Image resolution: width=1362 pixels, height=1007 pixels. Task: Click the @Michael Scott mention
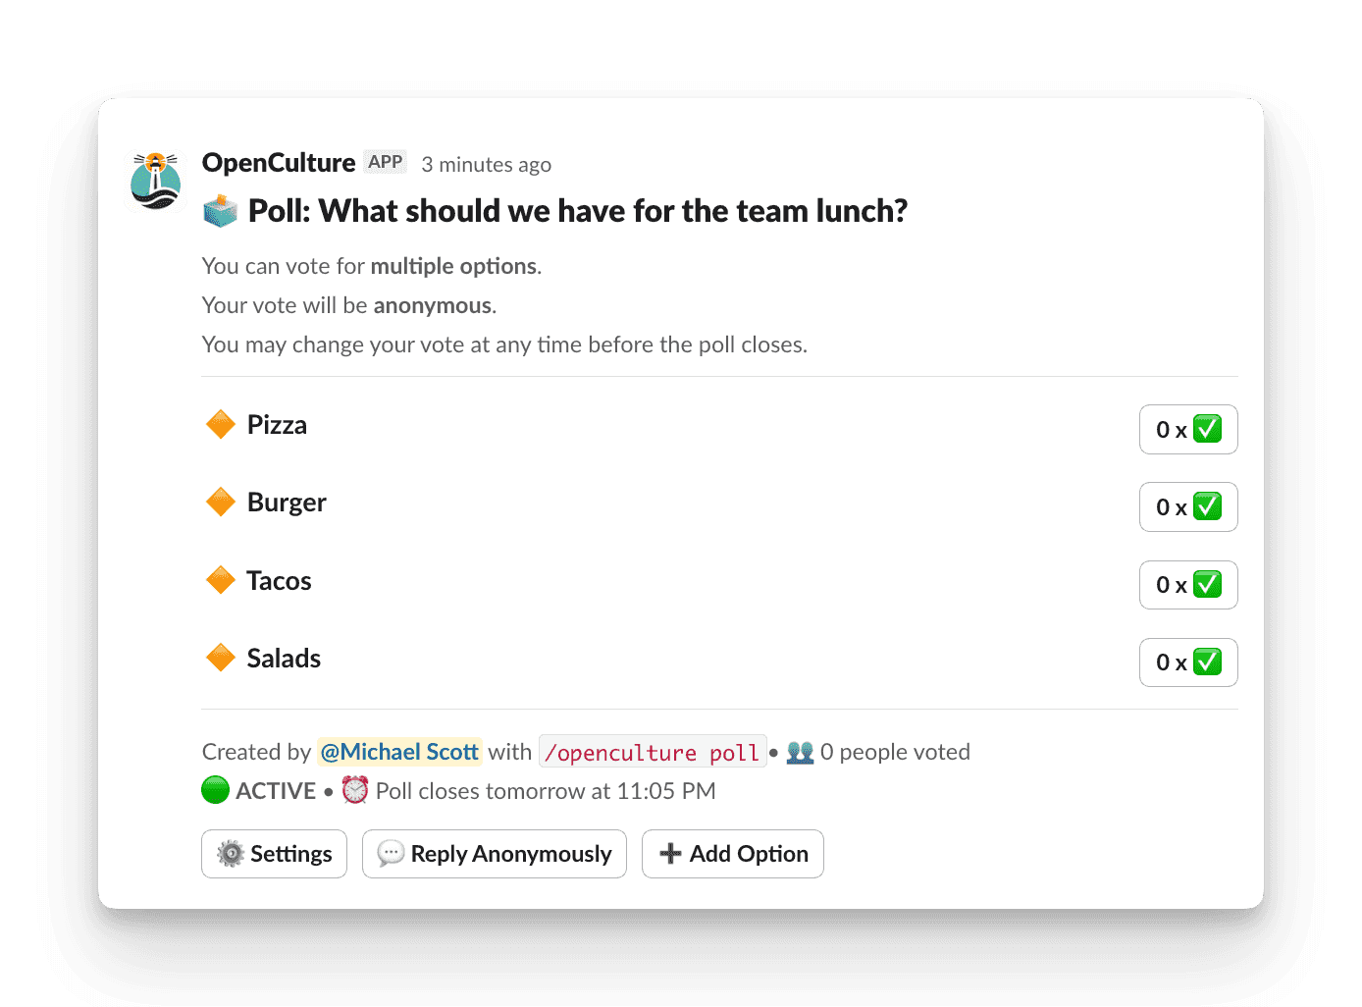pos(399,751)
